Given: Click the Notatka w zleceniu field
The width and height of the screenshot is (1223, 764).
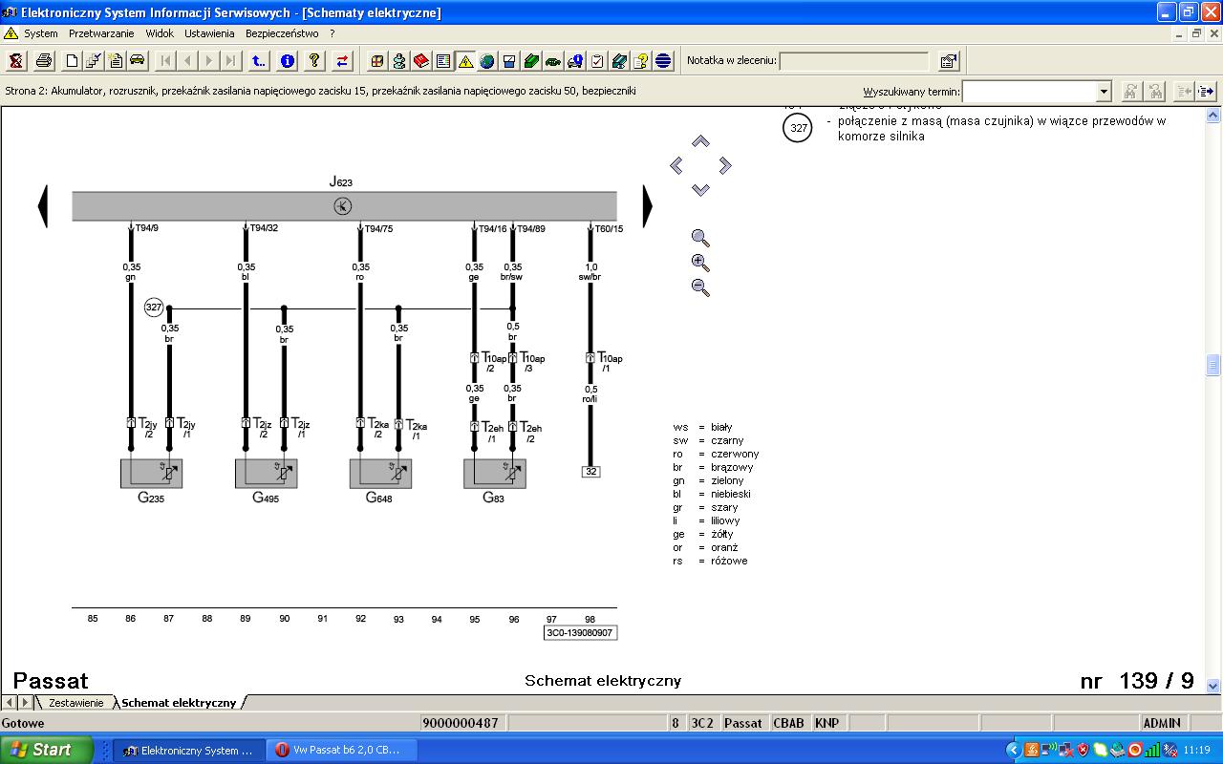Looking at the screenshot, I should (x=854, y=61).
